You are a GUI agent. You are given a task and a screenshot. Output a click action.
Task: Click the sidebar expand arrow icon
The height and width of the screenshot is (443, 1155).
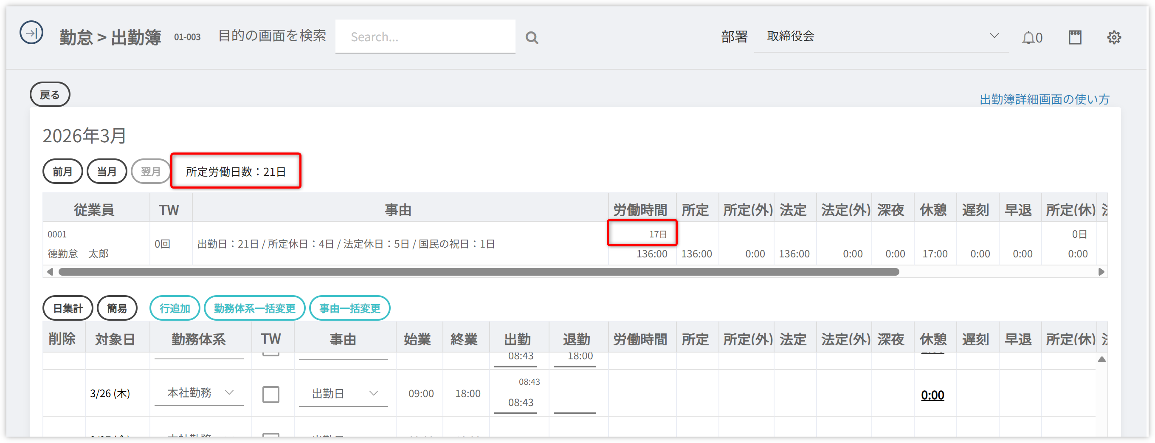coord(31,33)
